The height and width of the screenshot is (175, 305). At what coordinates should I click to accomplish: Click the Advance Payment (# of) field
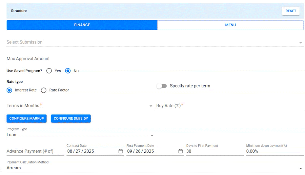point(35,151)
